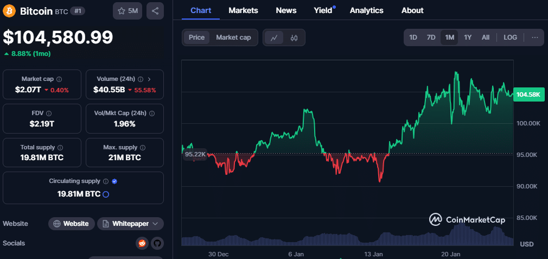Click the orange Bitcoin logo icon
The width and height of the screenshot is (548, 259).
(x=9, y=11)
